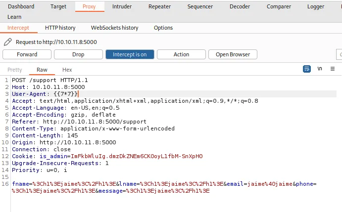Open the proxy Options sub-tab

point(163,28)
